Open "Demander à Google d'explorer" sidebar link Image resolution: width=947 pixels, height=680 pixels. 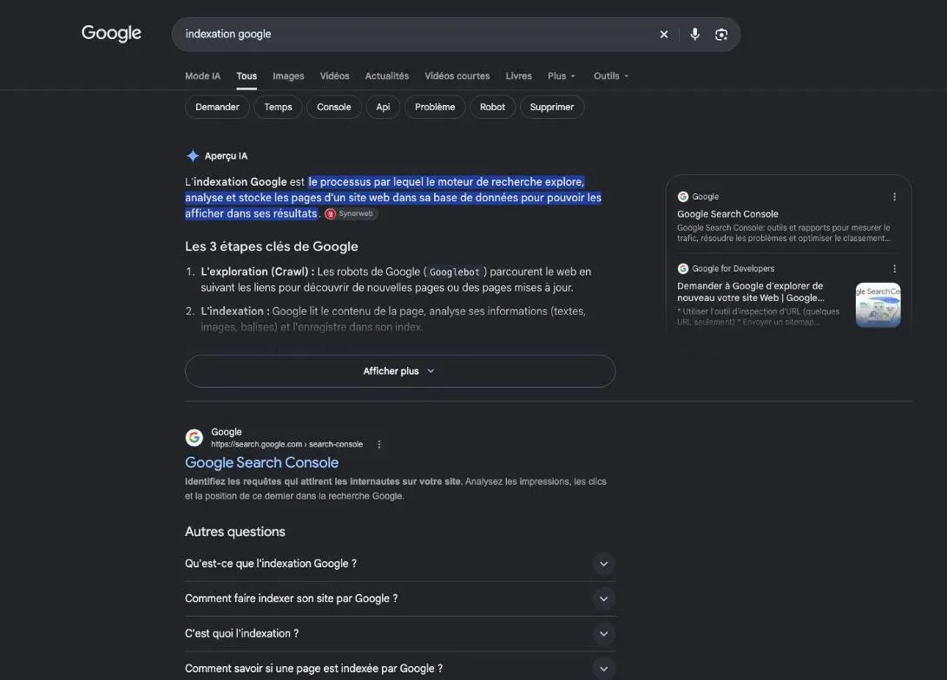(751, 291)
